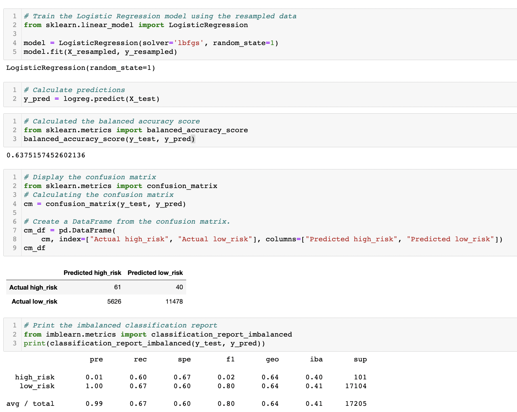Select the confusion matrix cell value 61
This screenshot has width=517, height=412.
(117, 287)
